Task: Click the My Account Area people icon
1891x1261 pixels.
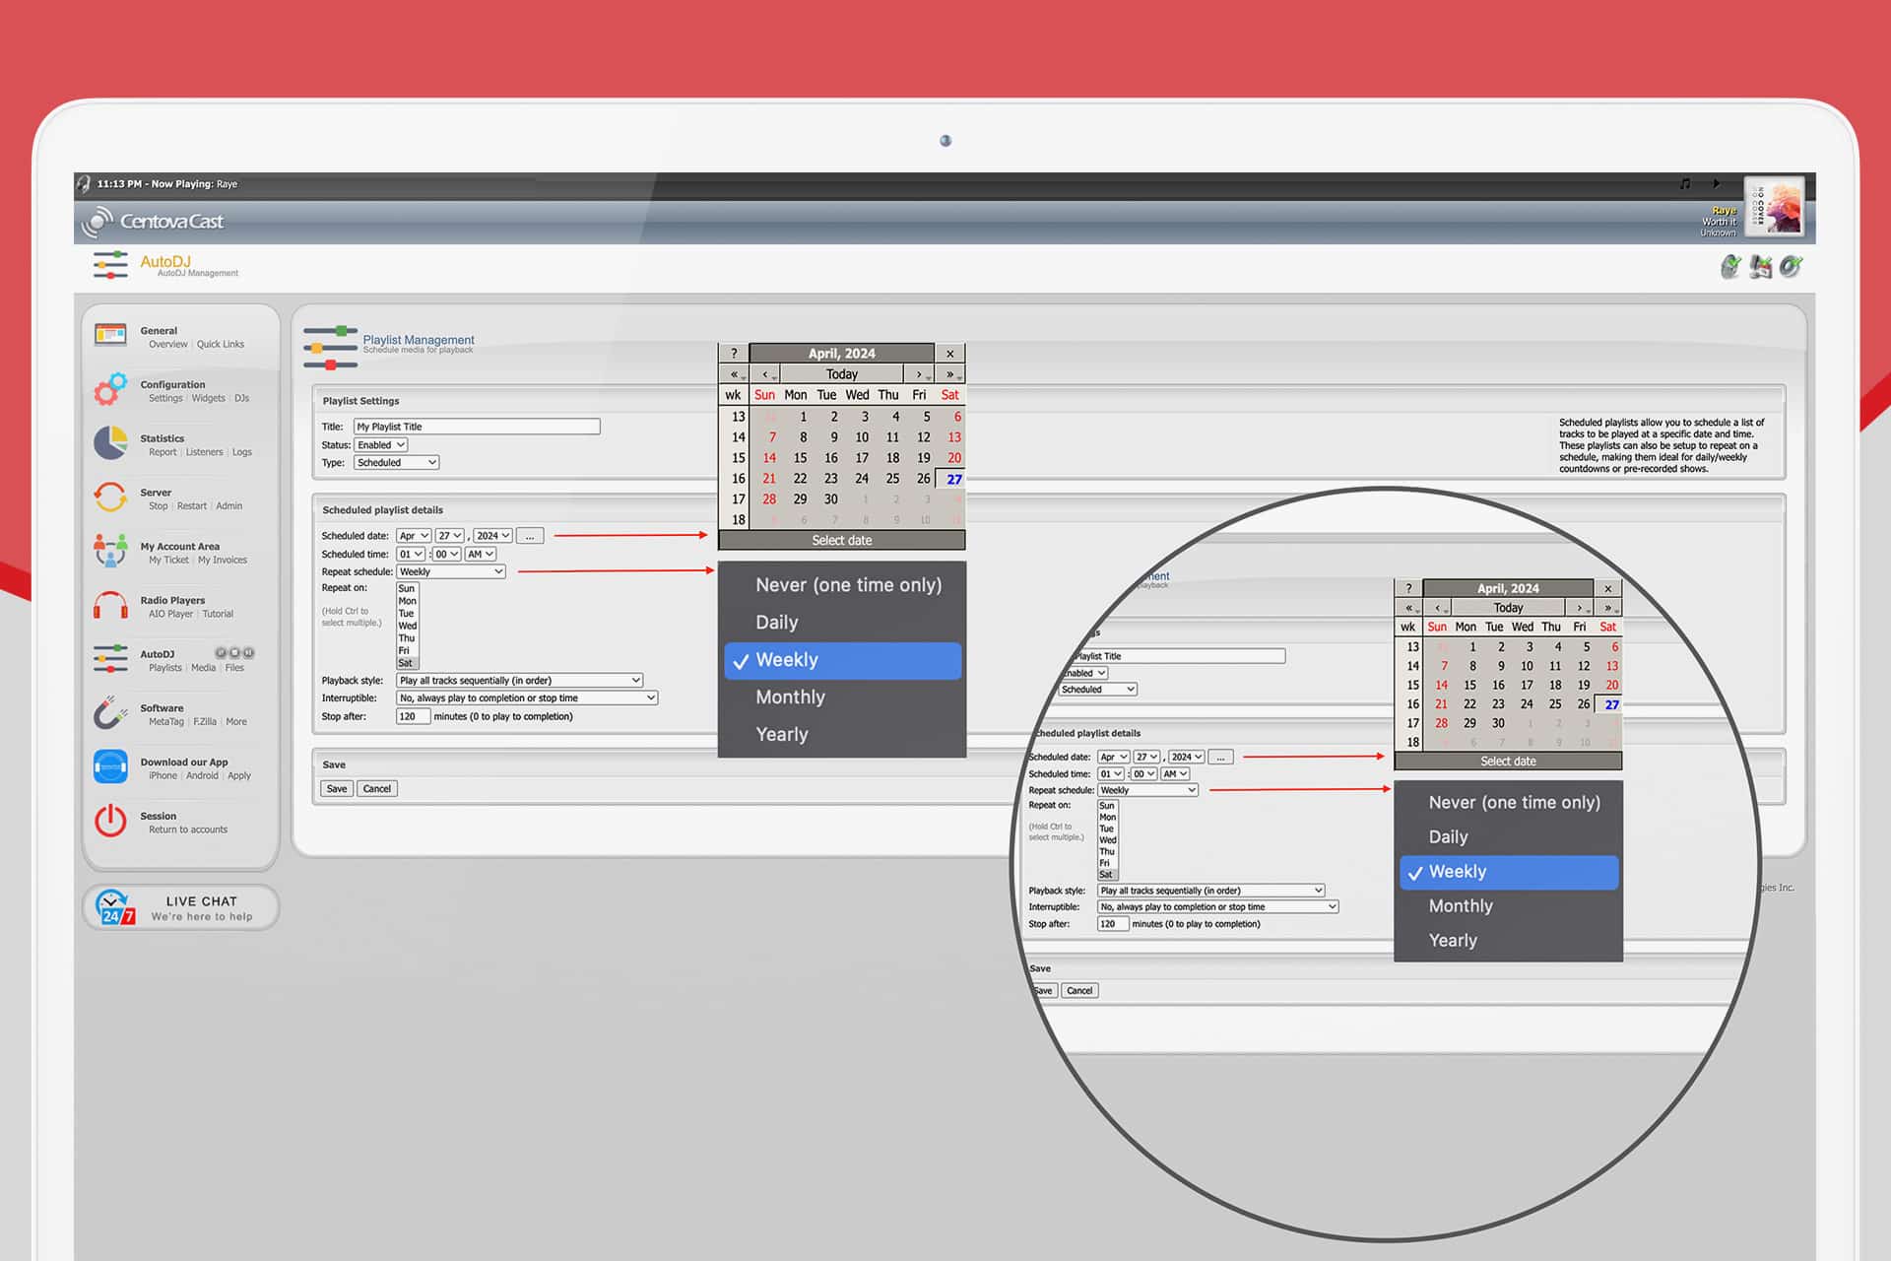Action: [110, 551]
